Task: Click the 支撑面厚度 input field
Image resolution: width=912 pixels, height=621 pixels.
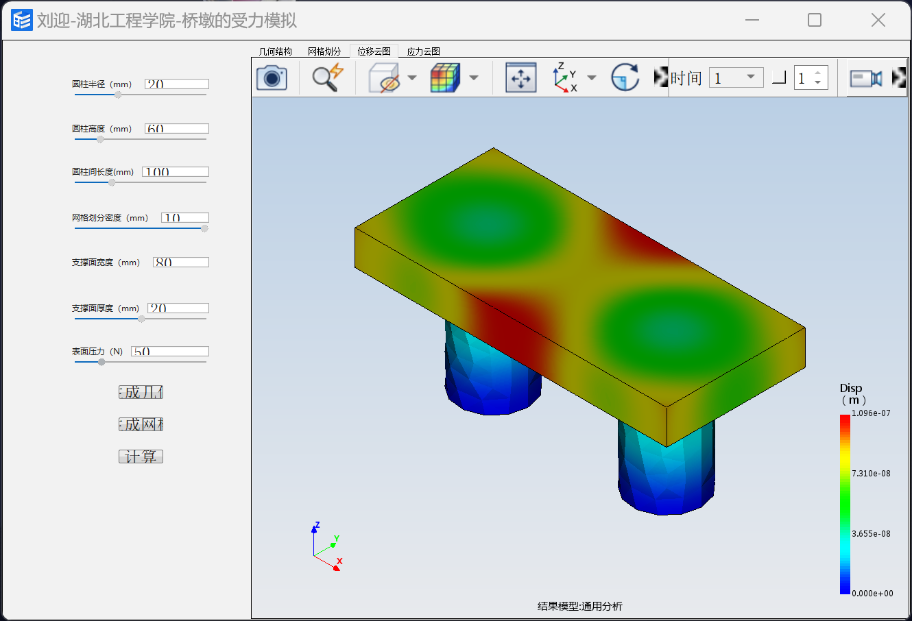Action: [178, 308]
